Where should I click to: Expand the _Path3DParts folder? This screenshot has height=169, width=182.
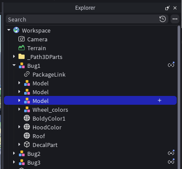point(14,56)
